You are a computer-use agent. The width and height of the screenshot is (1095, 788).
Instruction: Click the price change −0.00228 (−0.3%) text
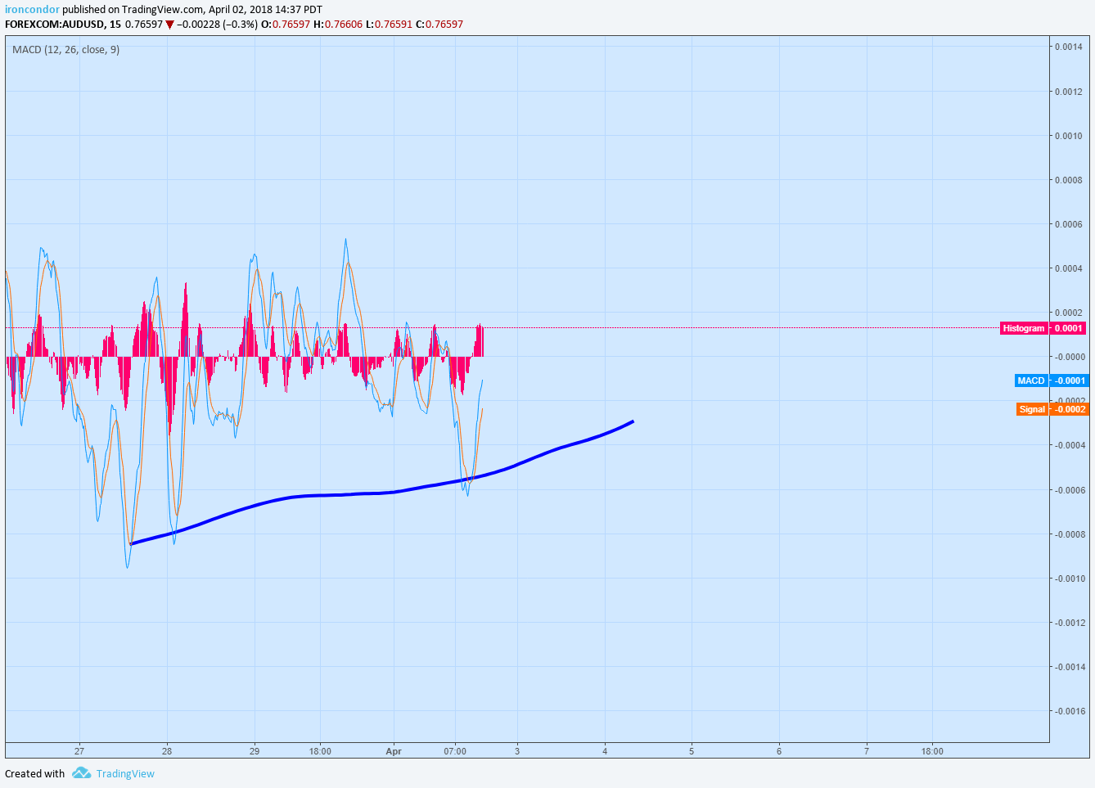(217, 25)
